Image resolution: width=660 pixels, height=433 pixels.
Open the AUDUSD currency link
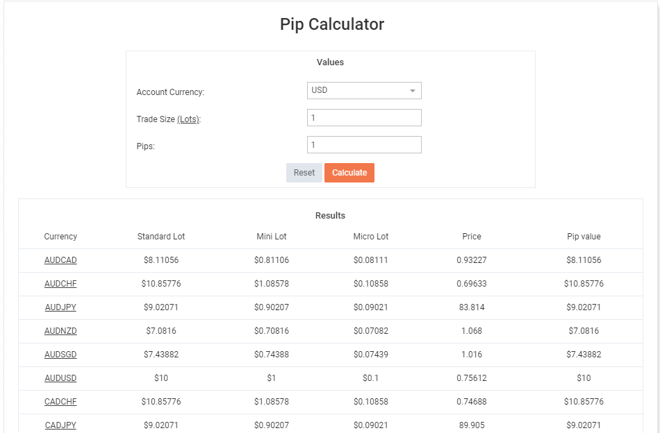[60, 378]
